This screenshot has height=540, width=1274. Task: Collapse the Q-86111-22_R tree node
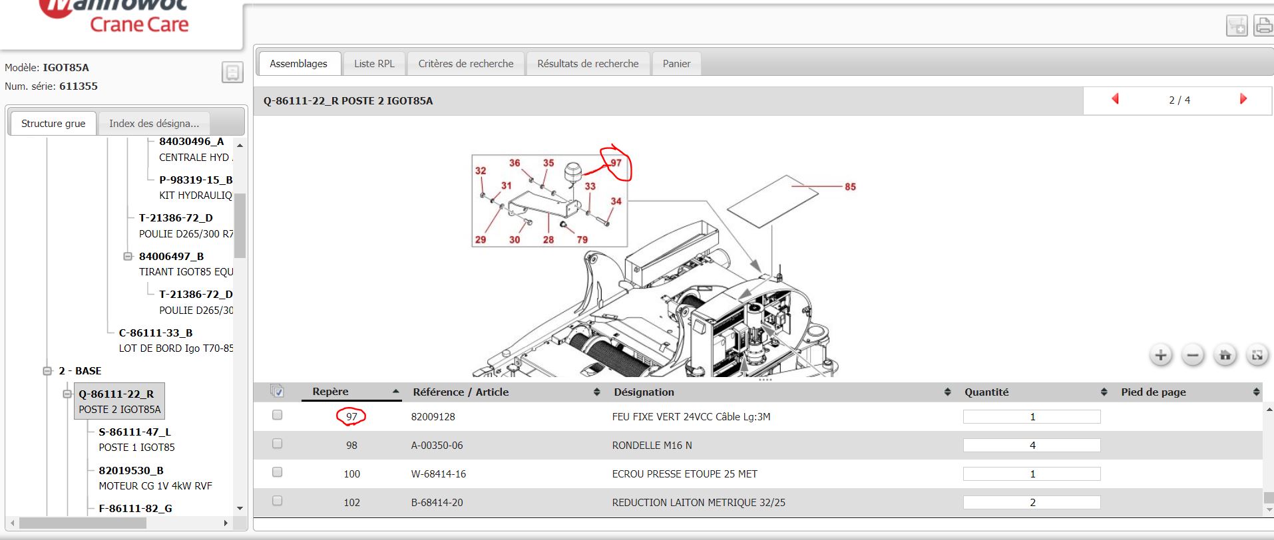[67, 394]
